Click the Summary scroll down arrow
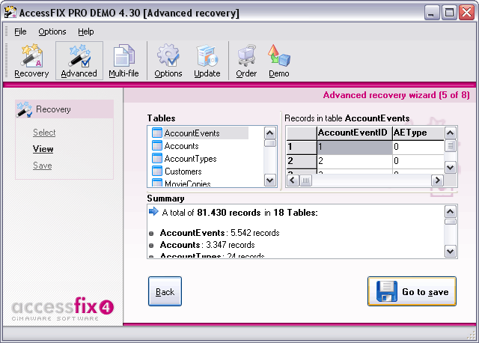 point(451,252)
